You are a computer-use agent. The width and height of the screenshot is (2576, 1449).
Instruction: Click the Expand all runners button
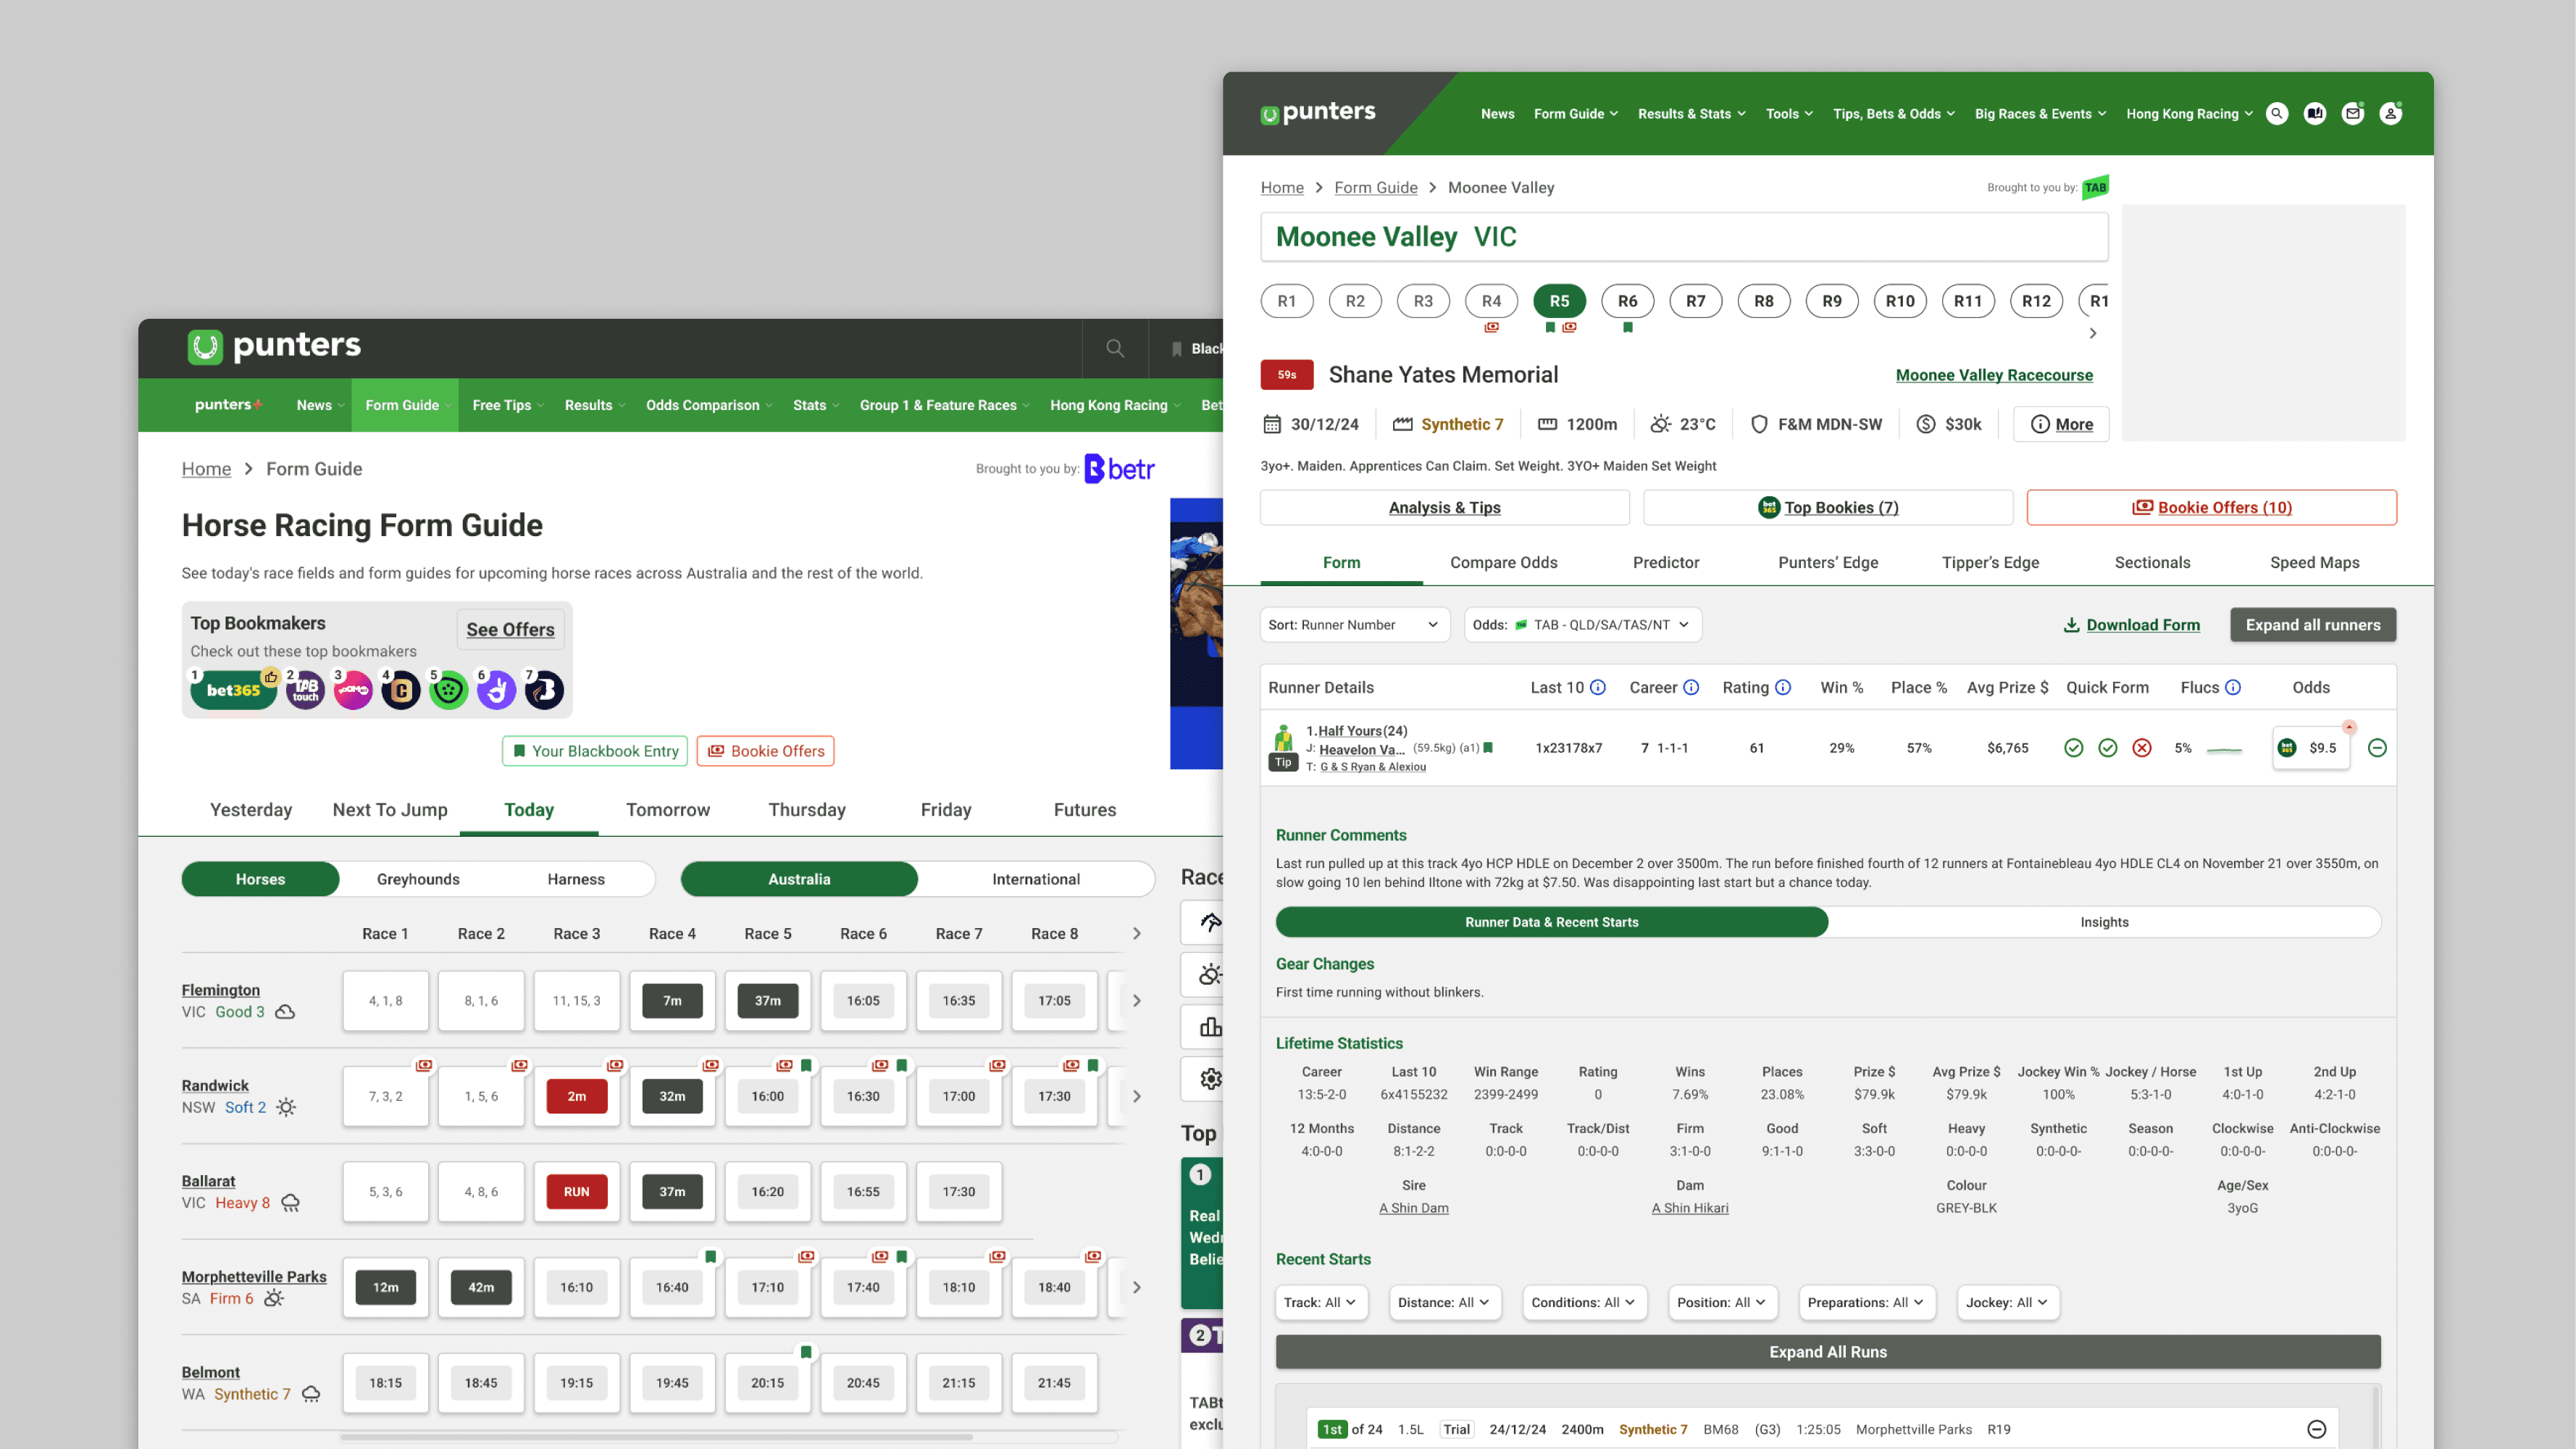coord(2312,625)
